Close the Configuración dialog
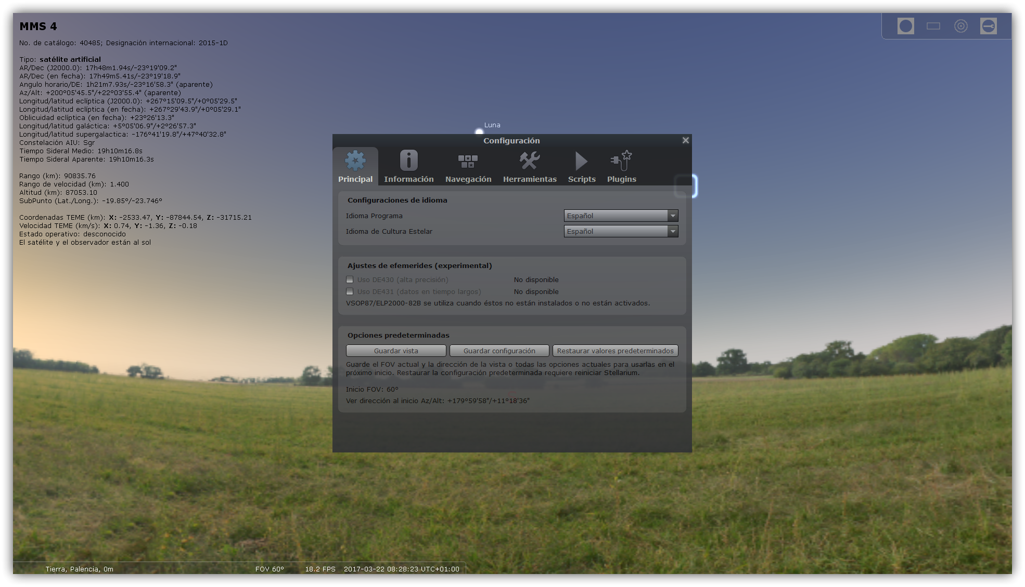This screenshot has width=1025, height=587. (x=685, y=140)
